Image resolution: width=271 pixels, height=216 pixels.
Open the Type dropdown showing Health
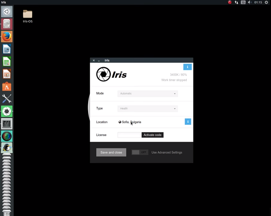(148, 108)
